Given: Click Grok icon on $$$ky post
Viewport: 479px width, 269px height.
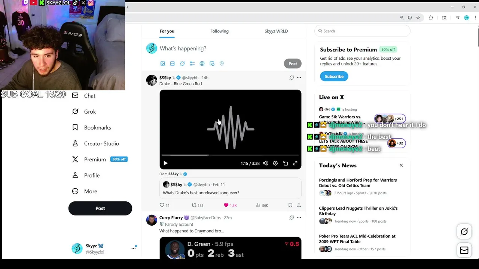Looking at the screenshot, I should [292, 78].
